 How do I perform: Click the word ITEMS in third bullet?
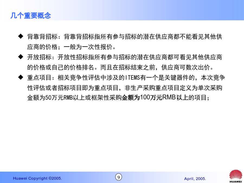click(x=132, y=78)
